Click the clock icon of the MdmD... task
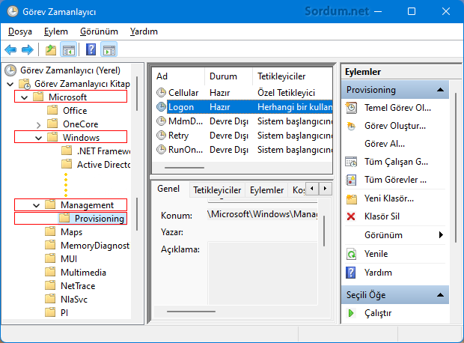 [161, 121]
